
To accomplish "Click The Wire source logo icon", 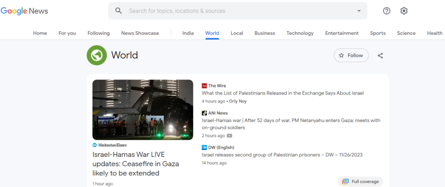I will tap(204, 85).
